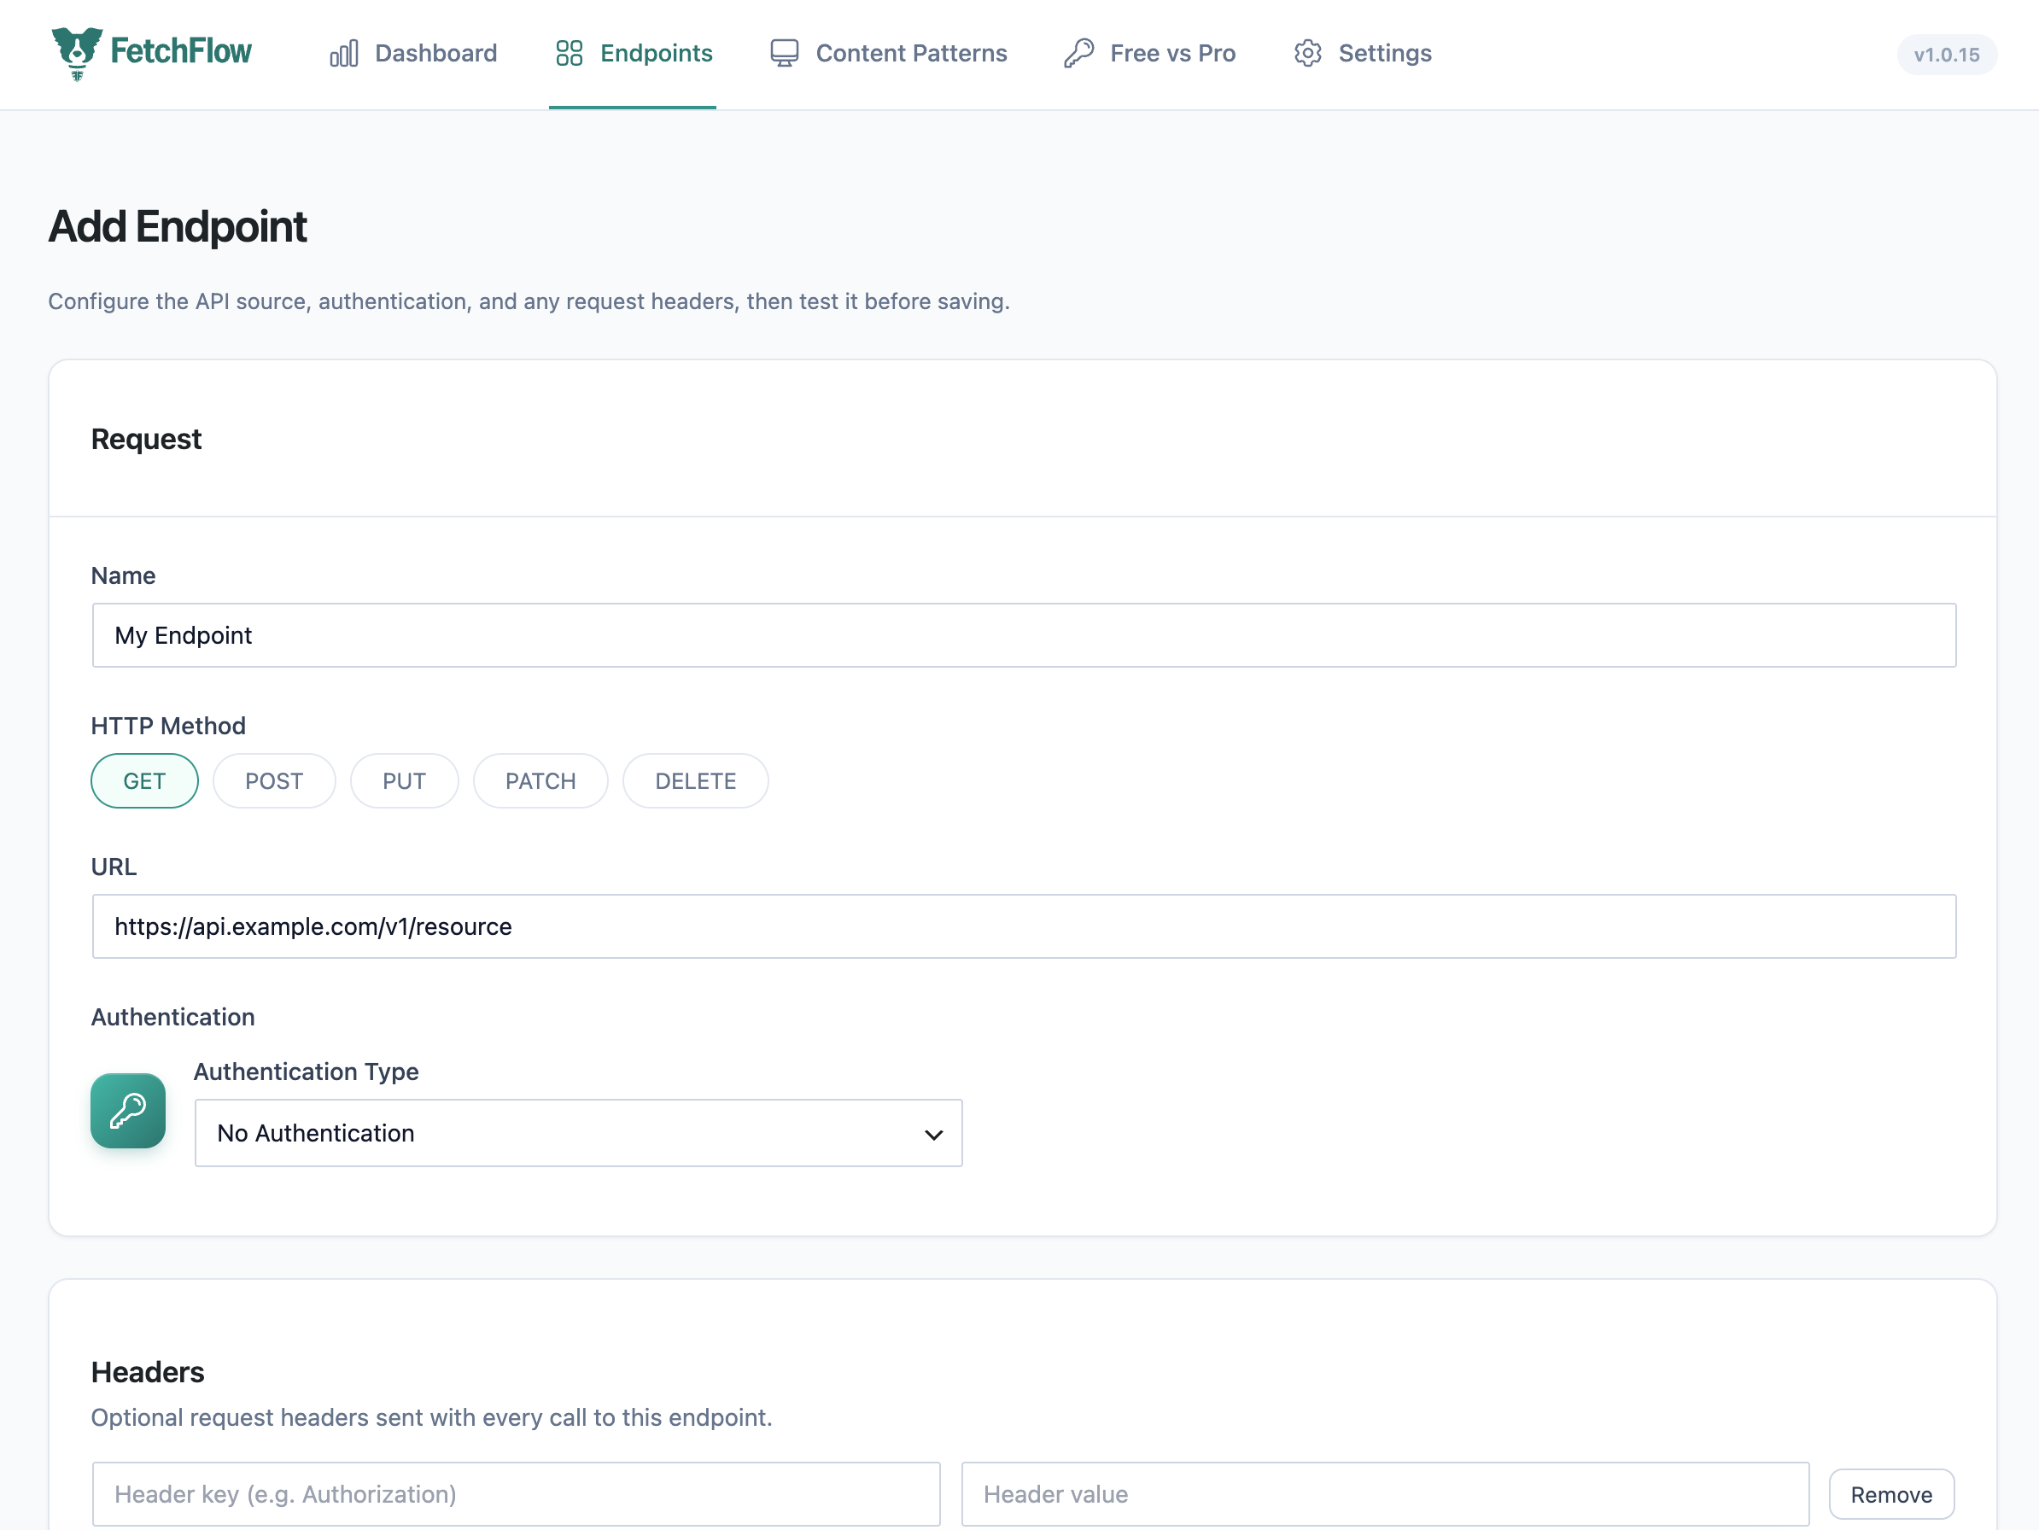The image size is (2039, 1530).
Task: Click the Add Endpoint heading
Action: (177, 227)
